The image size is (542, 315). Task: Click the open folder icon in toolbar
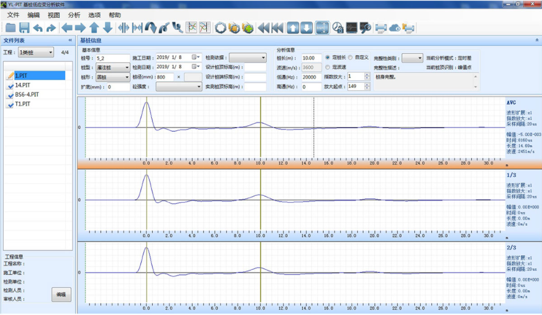coord(10,28)
